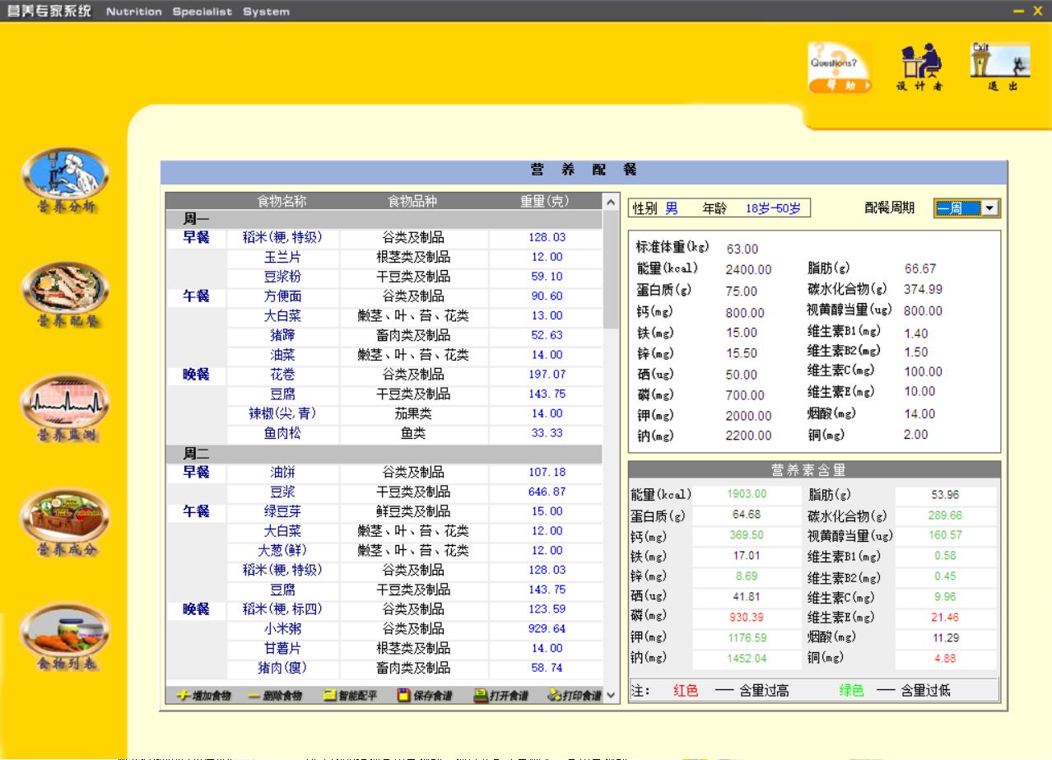The width and height of the screenshot is (1052, 760).
Task: Click weight value 929.64
Action: click(x=547, y=629)
